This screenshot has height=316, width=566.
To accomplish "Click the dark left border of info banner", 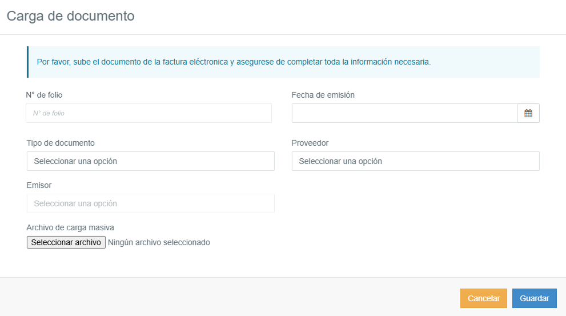I will [27, 62].
